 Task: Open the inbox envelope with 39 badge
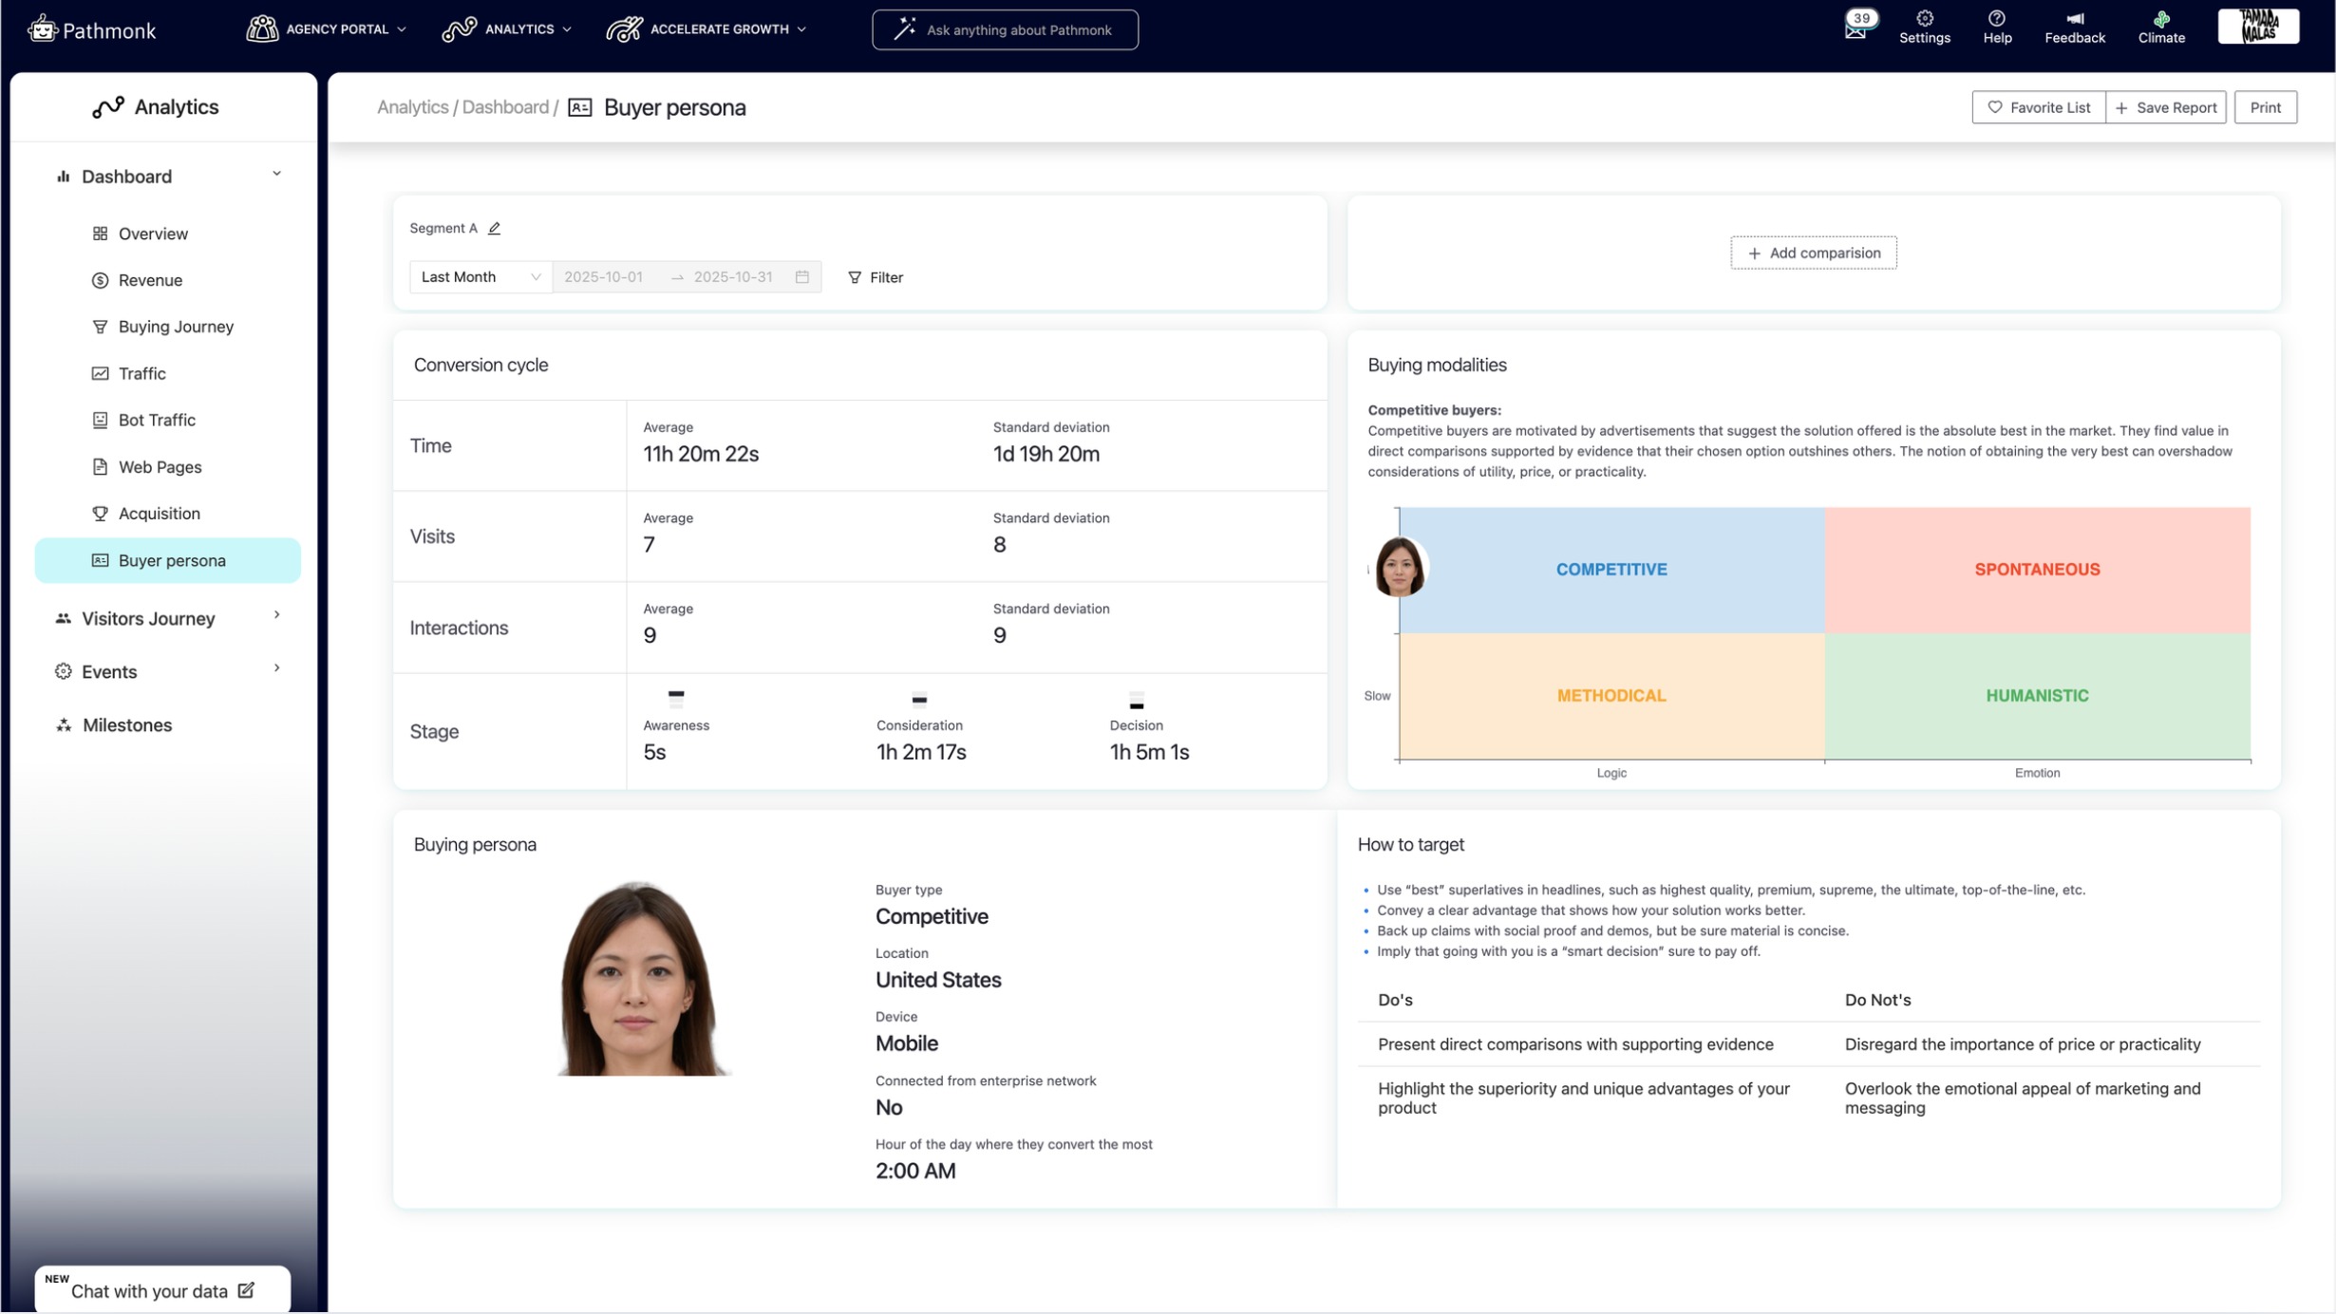click(x=1856, y=30)
